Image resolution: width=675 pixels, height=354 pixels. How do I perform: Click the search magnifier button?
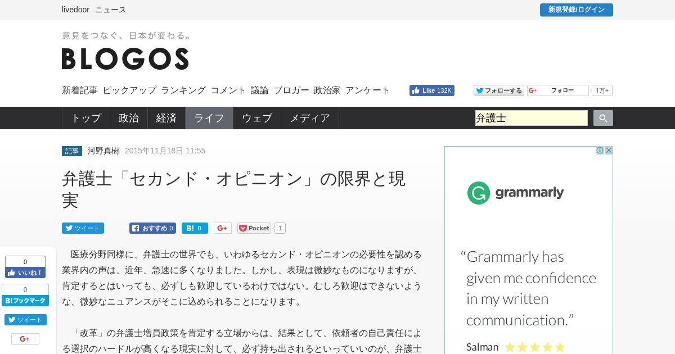(x=603, y=118)
